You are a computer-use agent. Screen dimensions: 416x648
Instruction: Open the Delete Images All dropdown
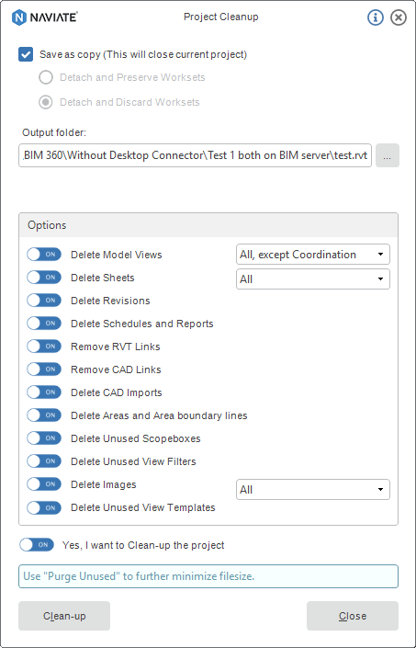click(x=313, y=490)
